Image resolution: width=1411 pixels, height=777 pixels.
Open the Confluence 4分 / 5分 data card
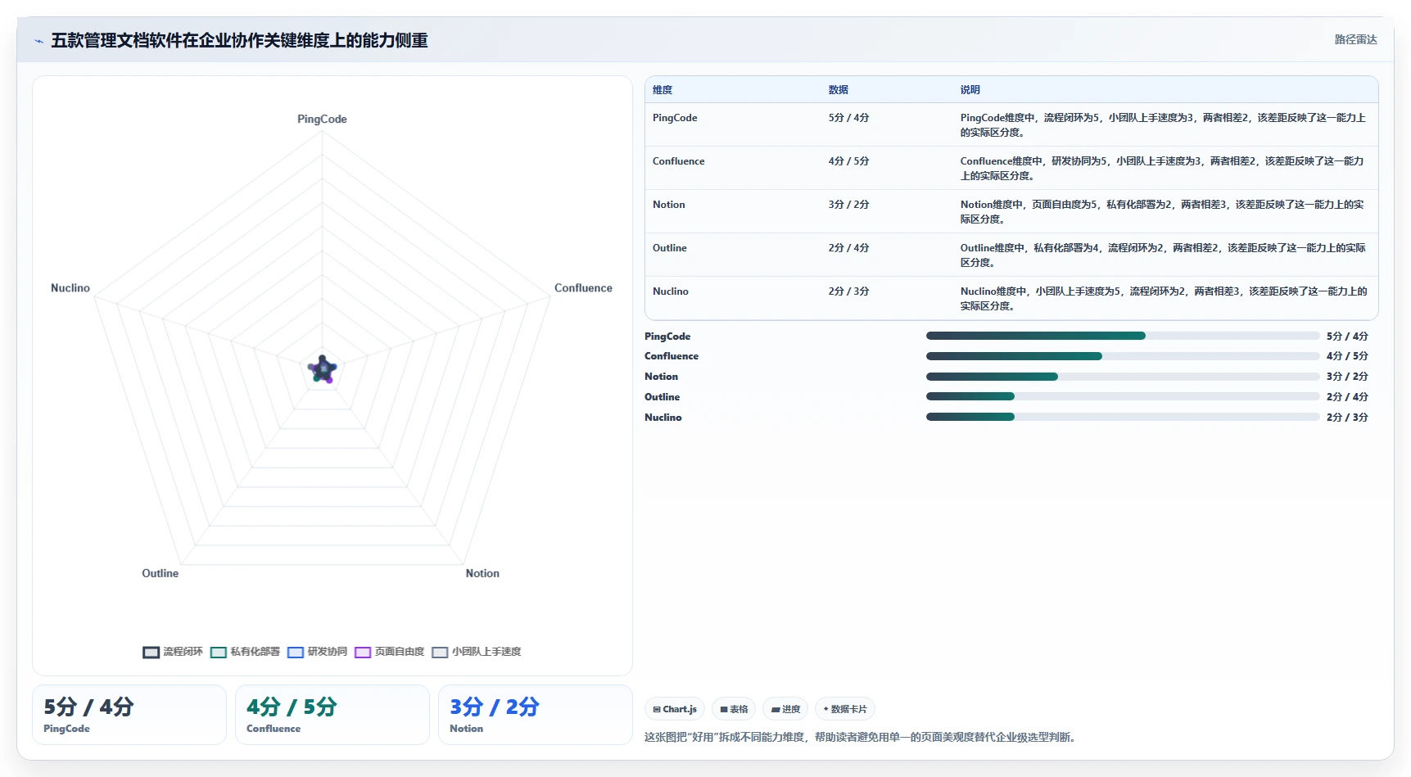(332, 715)
